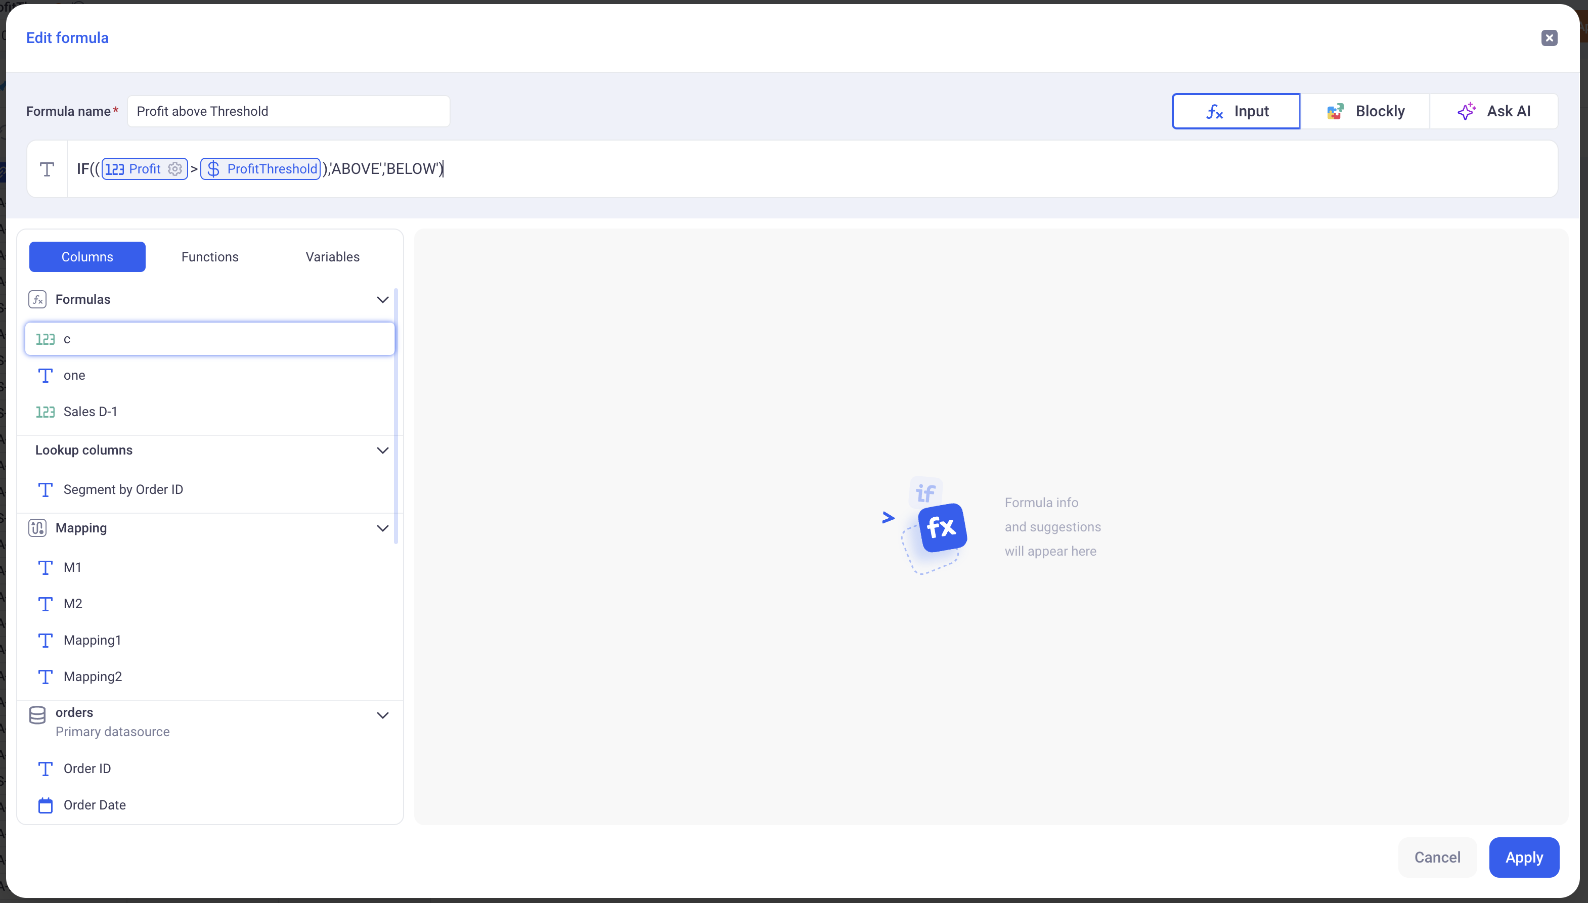
Task: Collapse the orders datasource chevron
Action: tap(383, 715)
